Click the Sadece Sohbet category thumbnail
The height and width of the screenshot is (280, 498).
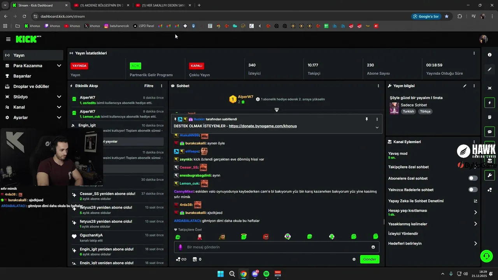coord(395,108)
